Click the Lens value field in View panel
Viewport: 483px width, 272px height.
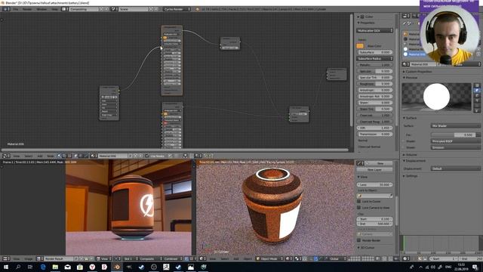(x=374, y=184)
